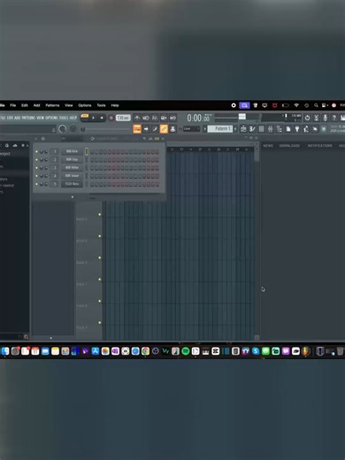Open Spotlight search in the macOS menu bar

[x=316, y=105]
